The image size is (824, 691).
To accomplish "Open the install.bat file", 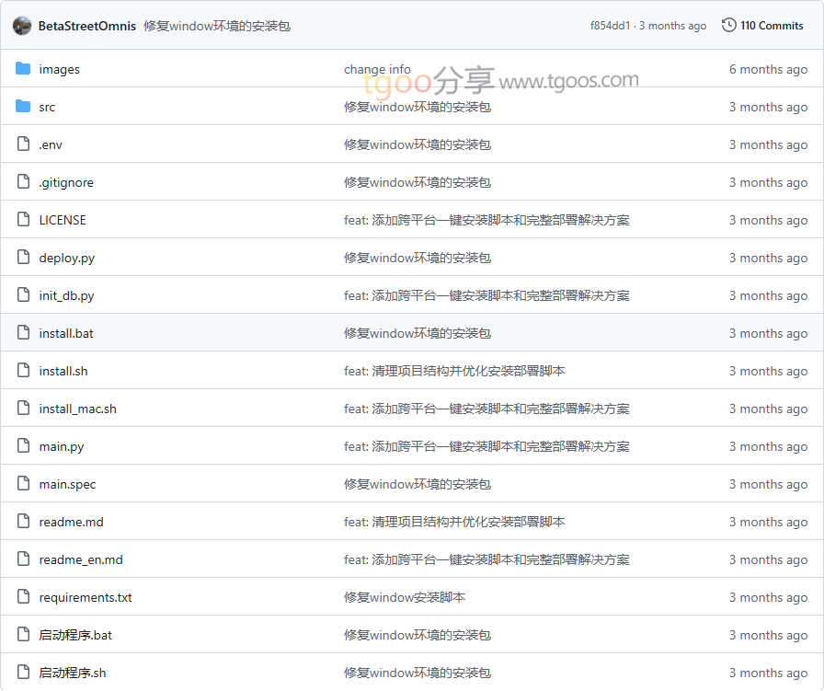I will [x=66, y=333].
